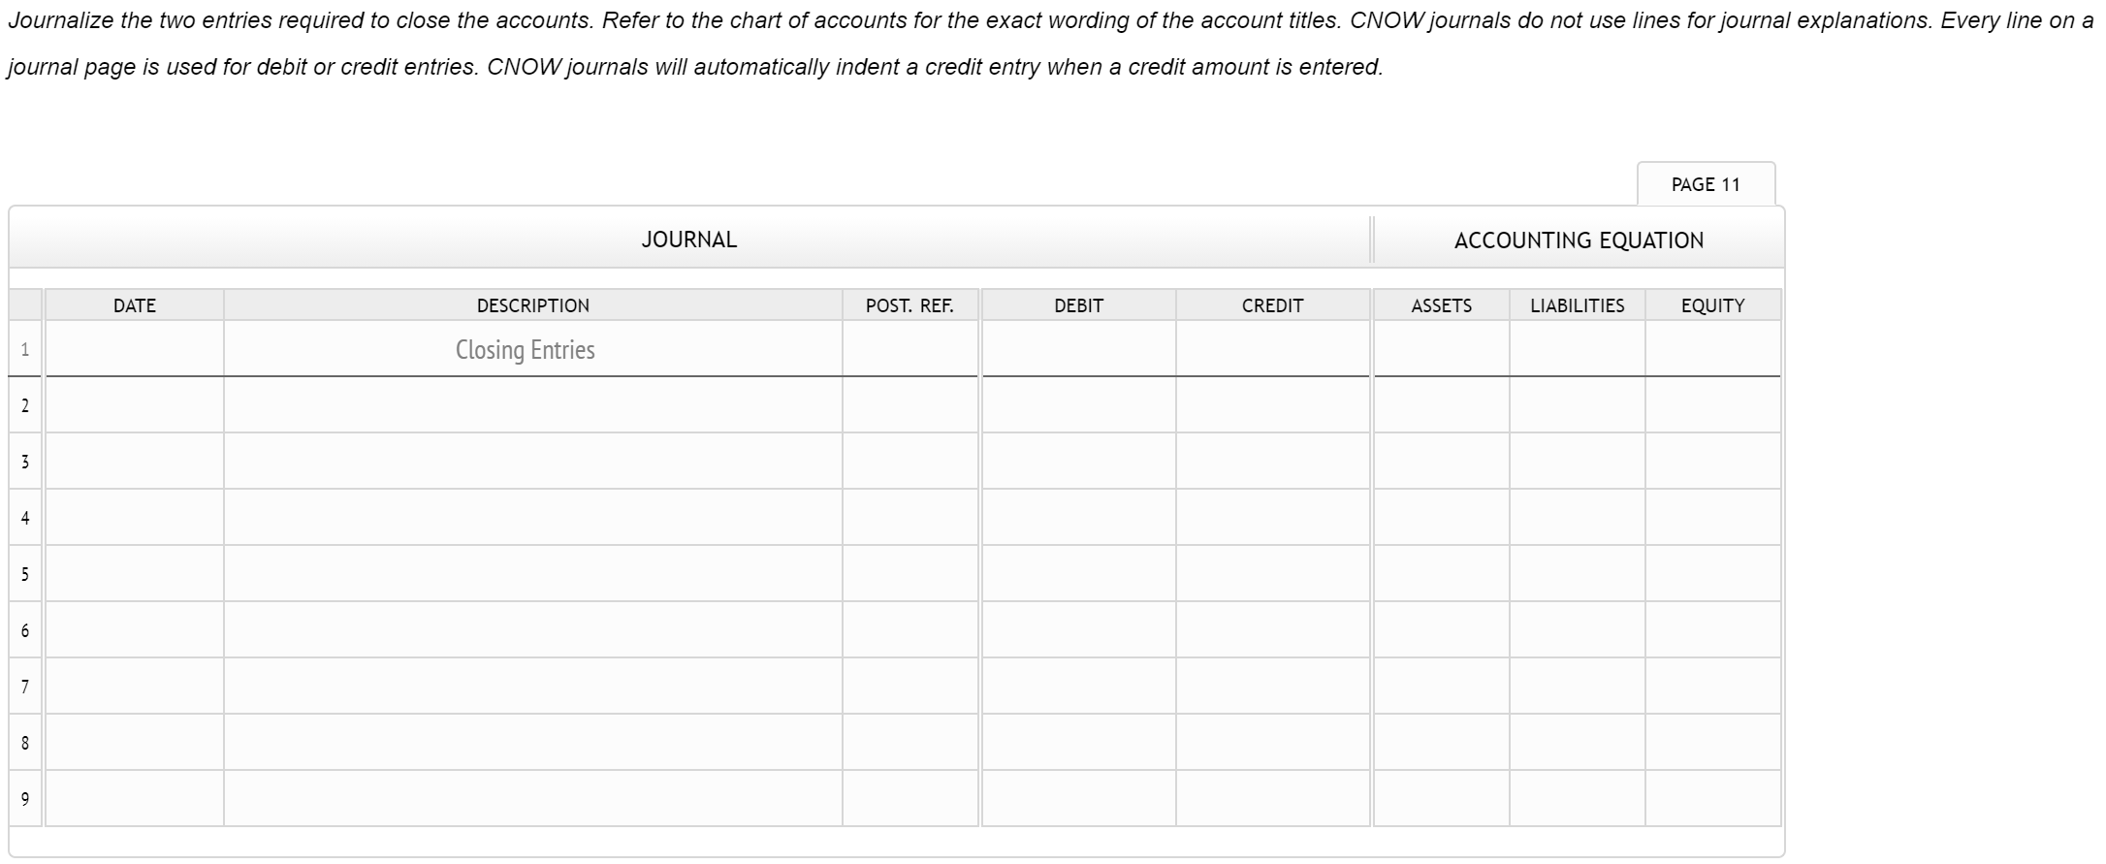Viewport: 2106px width, 864px height.
Task: Click the Description cell on line 2
Action: pos(531,405)
